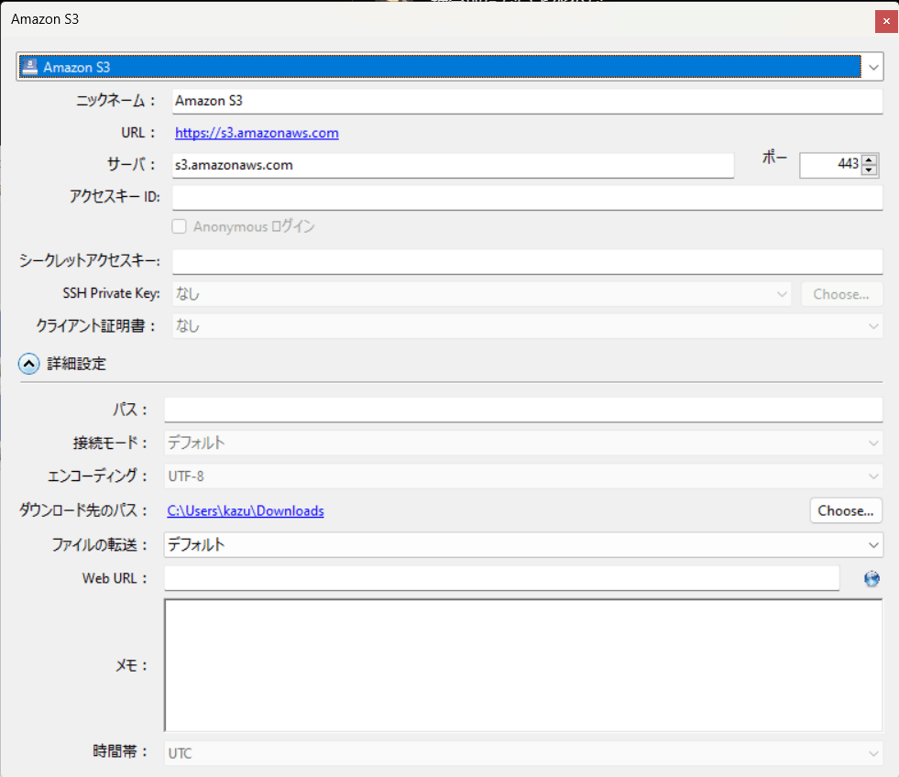Click the アクセスキー ID input field
This screenshot has width=899, height=777.
(527, 197)
